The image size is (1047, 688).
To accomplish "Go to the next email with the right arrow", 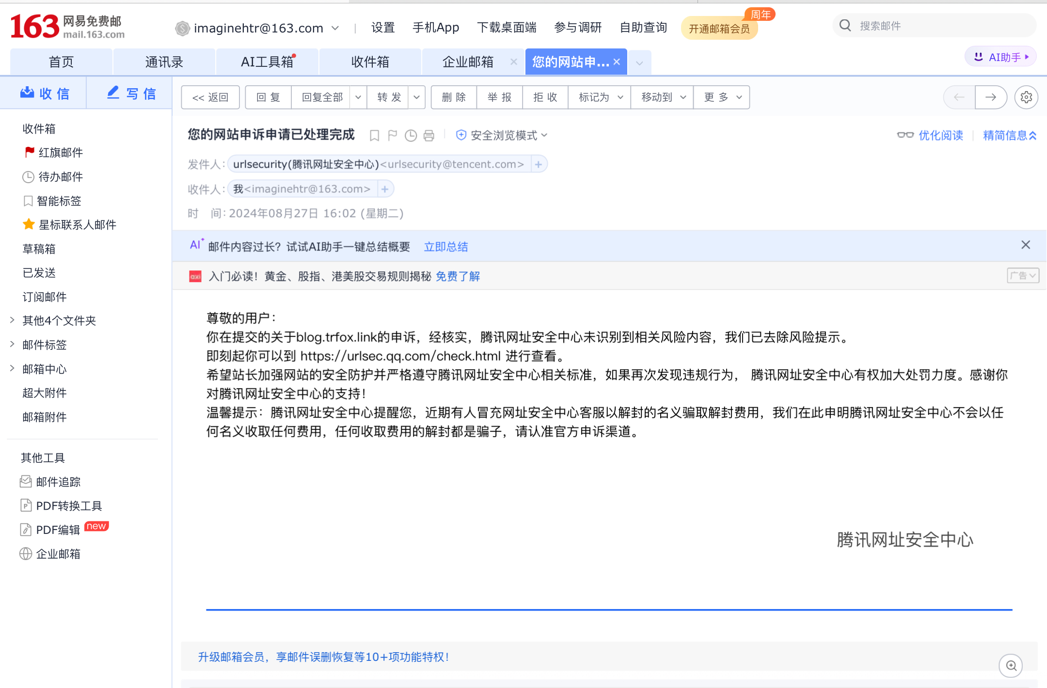I will [991, 97].
